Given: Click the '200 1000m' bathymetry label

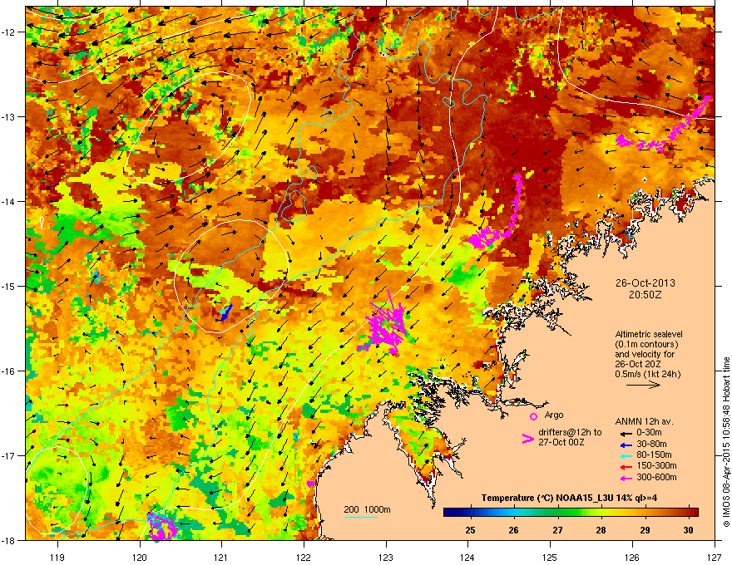Looking at the screenshot, I should (367, 509).
